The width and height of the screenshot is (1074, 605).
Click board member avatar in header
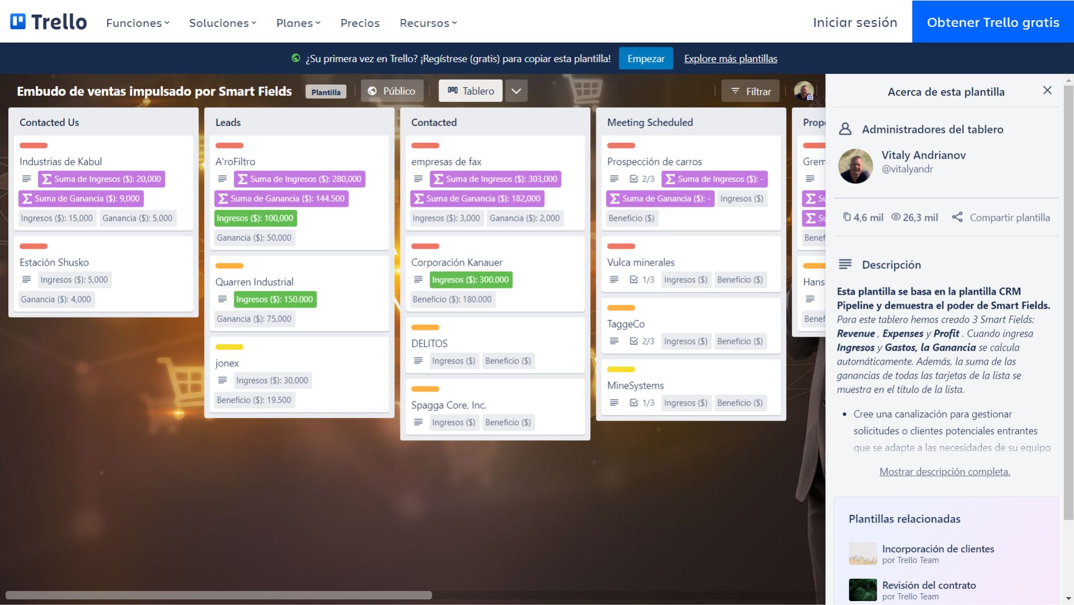pos(804,91)
